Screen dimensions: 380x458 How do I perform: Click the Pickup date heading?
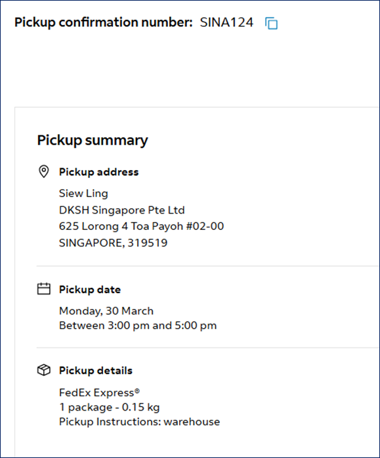(90, 290)
